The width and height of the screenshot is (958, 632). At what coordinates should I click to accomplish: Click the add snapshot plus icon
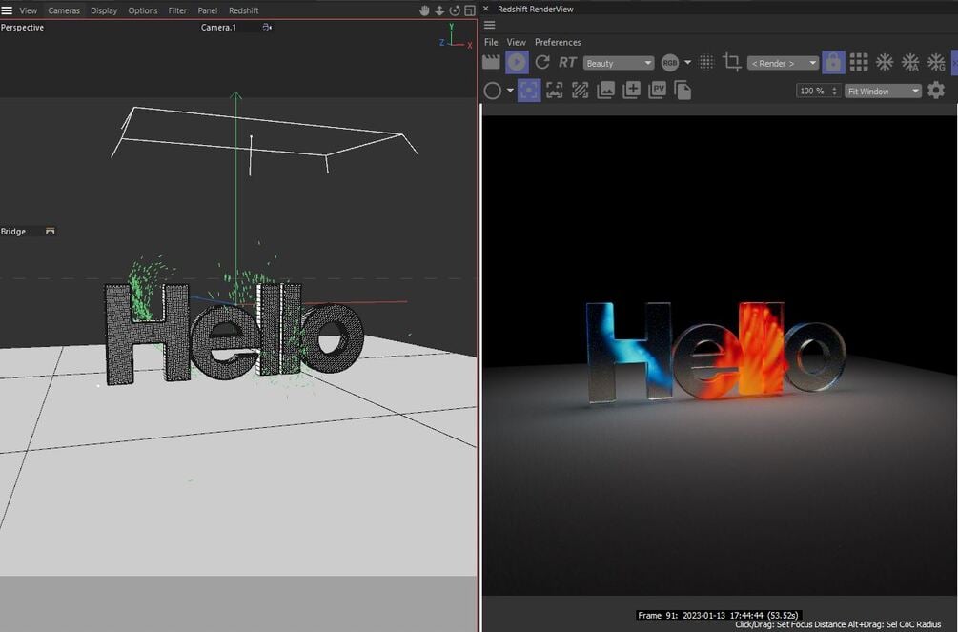click(x=631, y=91)
